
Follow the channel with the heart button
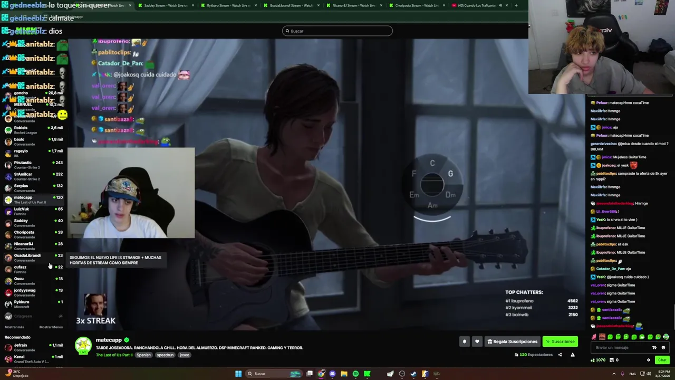(x=477, y=341)
